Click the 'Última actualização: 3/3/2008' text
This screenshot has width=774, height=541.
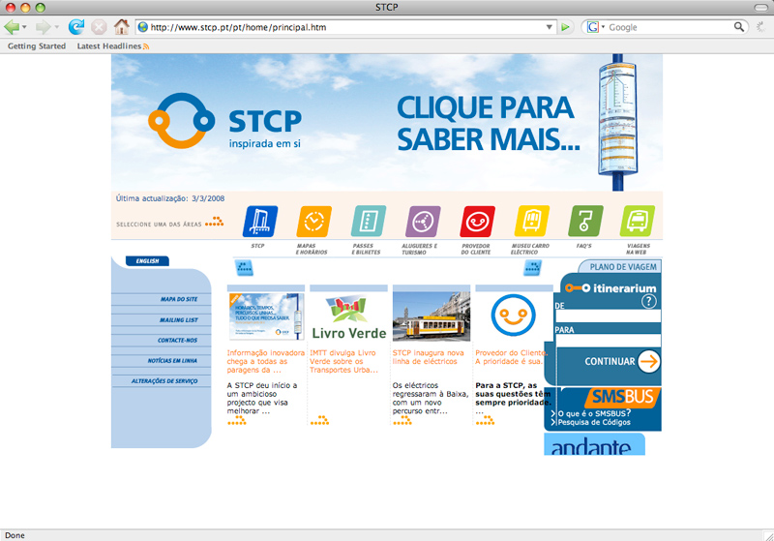pyautogui.click(x=170, y=198)
